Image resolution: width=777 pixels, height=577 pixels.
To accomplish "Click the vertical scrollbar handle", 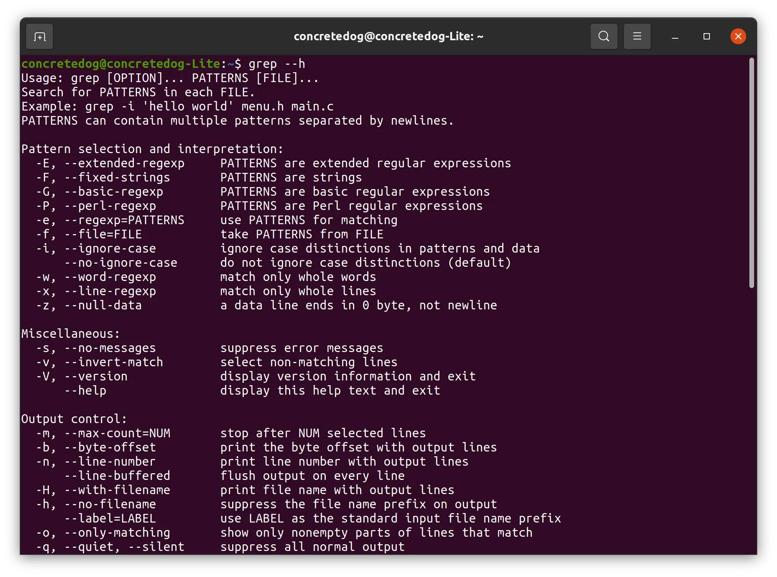I will 751,173.
